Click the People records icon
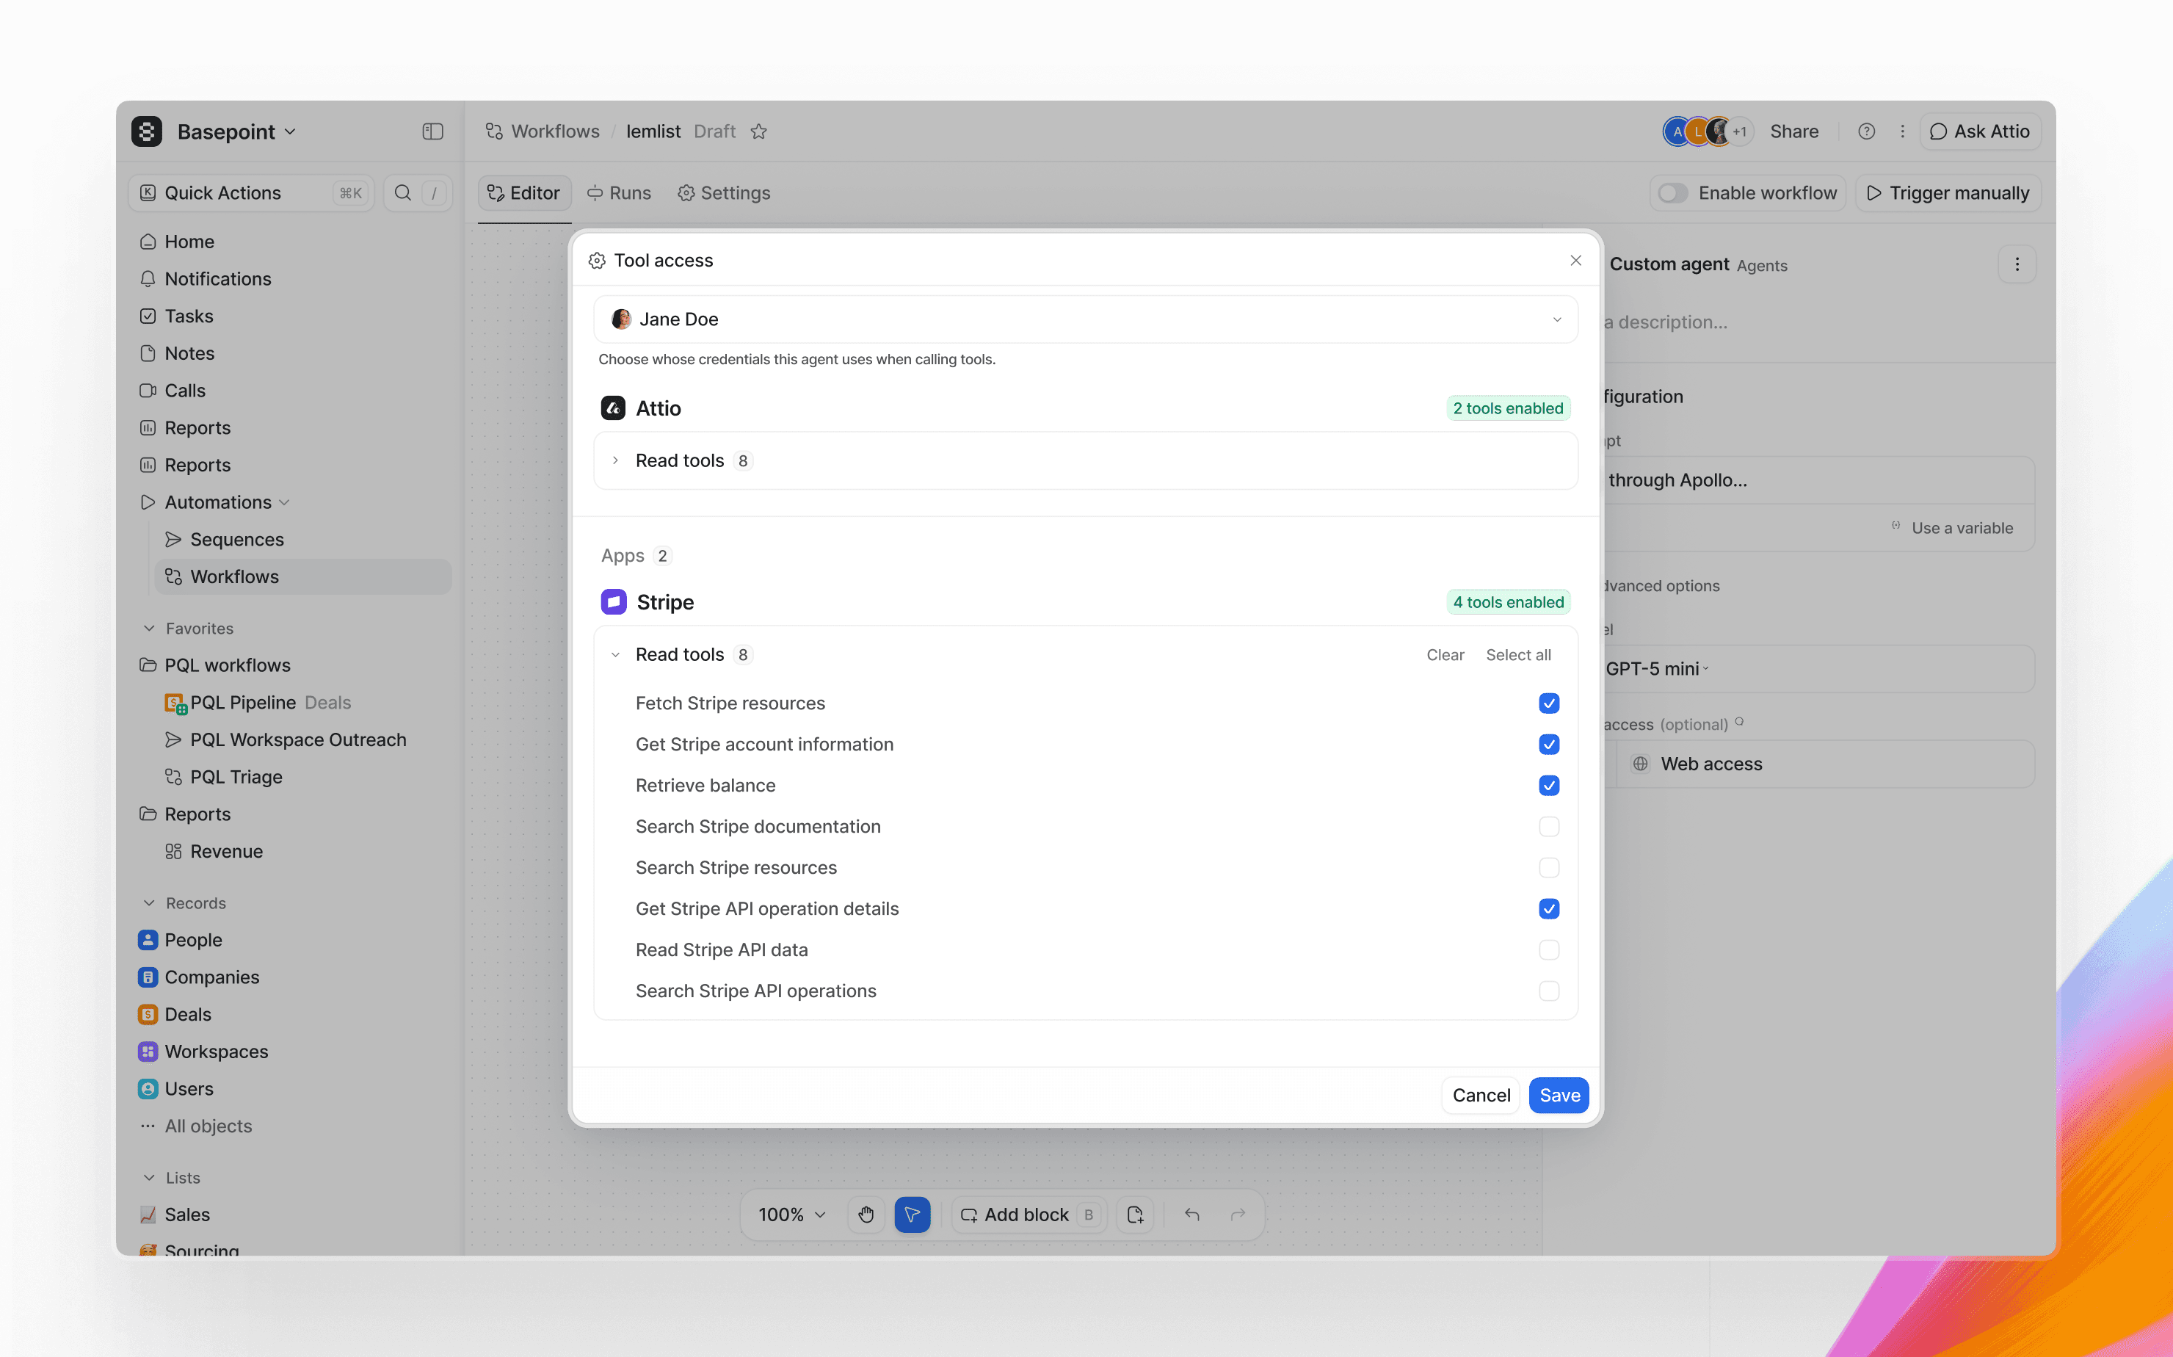 (x=148, y=940)
